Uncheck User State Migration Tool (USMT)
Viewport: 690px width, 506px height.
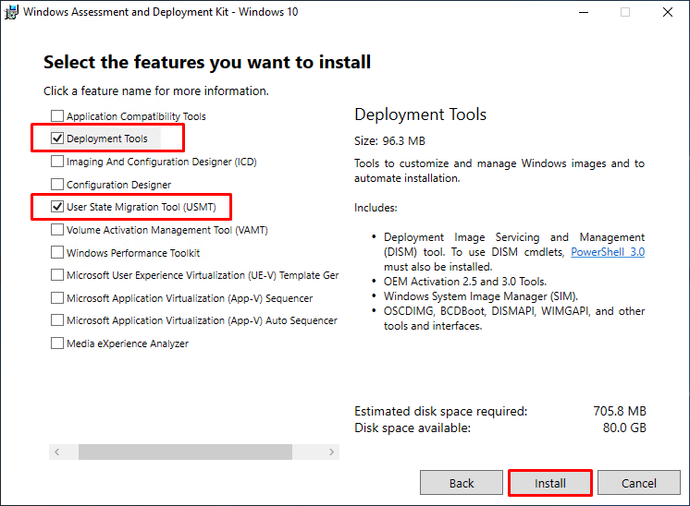click(57, 207)
